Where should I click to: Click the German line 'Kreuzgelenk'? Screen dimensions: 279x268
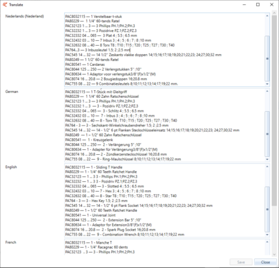(89, 140)
